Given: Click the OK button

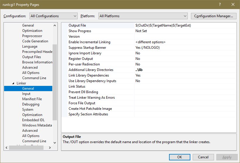Looking at the screenshot, I should [180, 157].
